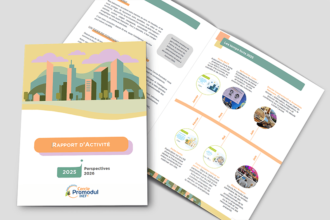Select the "Février" timeline label
330x220 pixels.
tap(196, 121)
